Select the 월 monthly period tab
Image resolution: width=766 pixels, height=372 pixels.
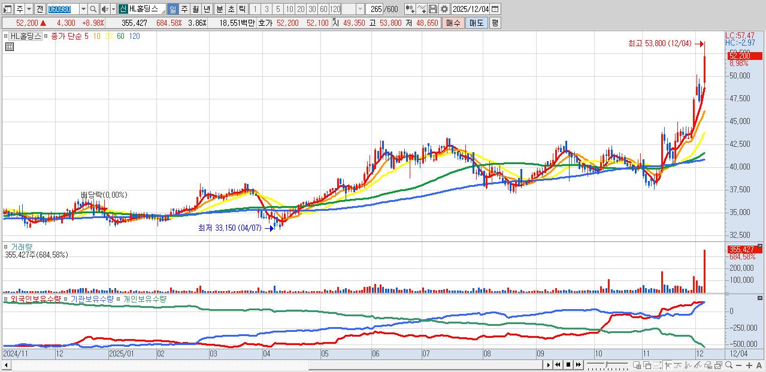point(195,9)
